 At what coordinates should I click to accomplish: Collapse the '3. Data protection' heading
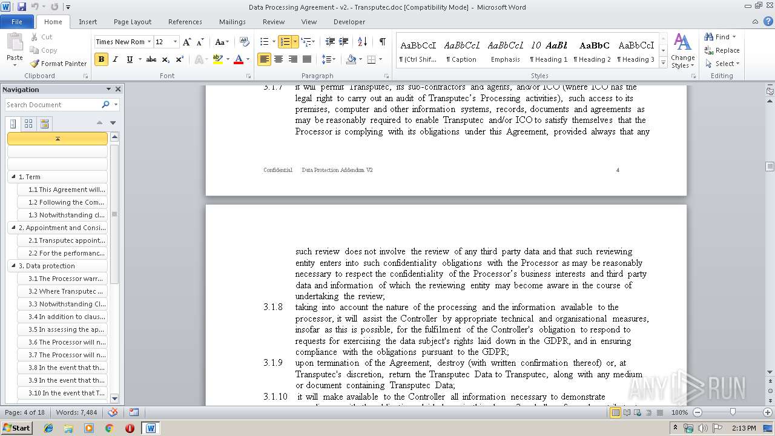(13, 266)
